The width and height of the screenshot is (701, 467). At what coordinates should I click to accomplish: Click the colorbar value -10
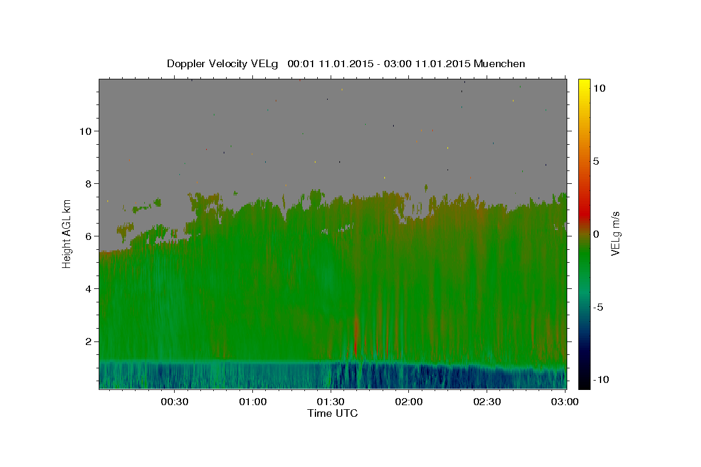click(600, 379)
